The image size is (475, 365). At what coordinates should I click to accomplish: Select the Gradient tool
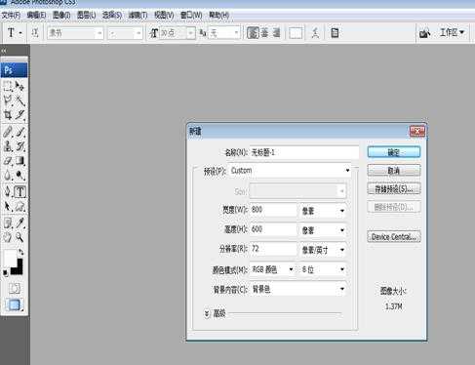[20, 161]
